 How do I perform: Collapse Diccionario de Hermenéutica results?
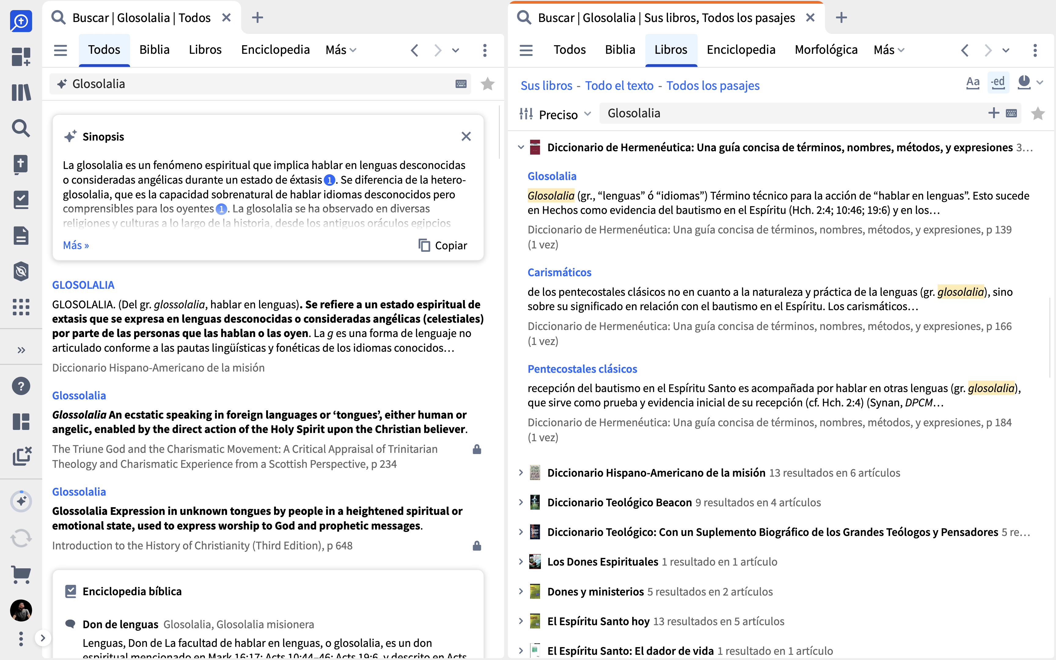point(521,148)
